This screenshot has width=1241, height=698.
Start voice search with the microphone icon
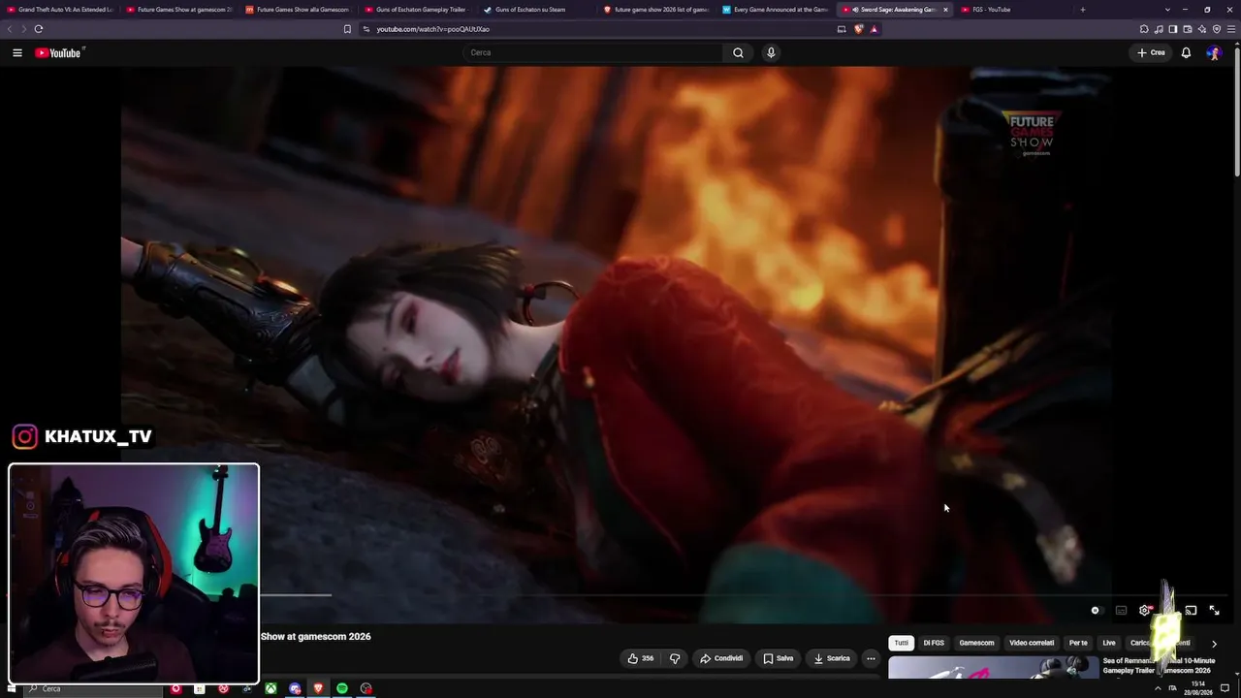[771, 52]
